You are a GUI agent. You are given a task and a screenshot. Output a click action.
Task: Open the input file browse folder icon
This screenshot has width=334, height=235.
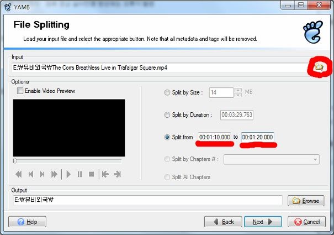319,67
